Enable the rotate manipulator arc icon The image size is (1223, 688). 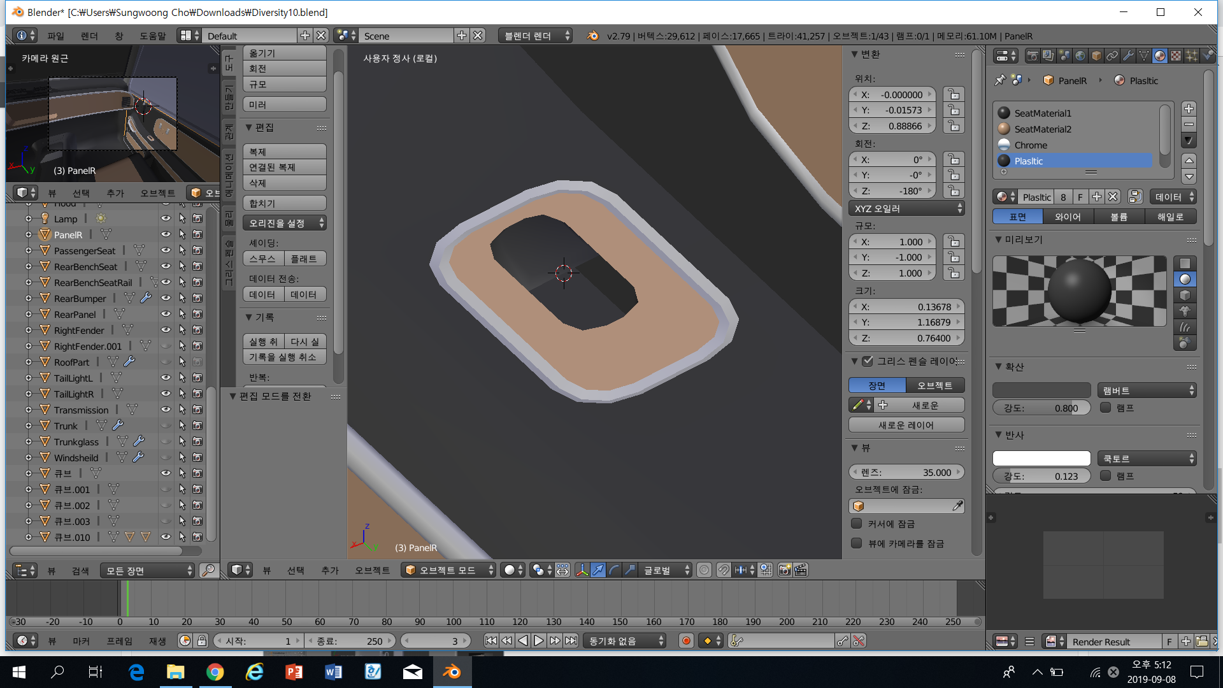[x=614, y=570]
